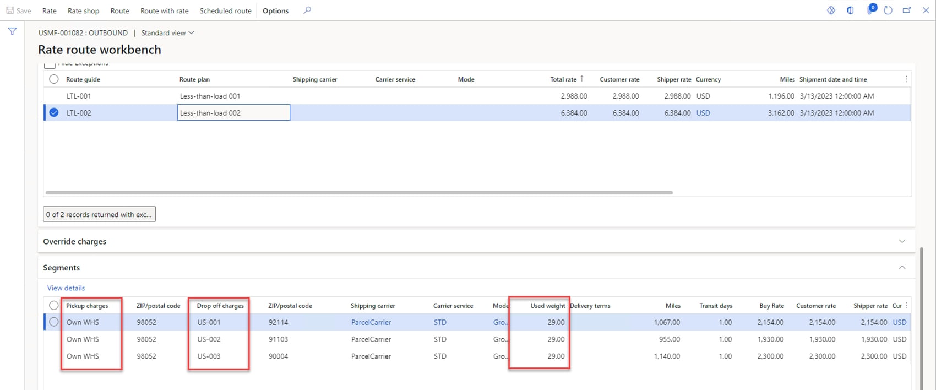Click the View details link
The width and height of the screenshot is (936, 390).
[x=66, y=288]
